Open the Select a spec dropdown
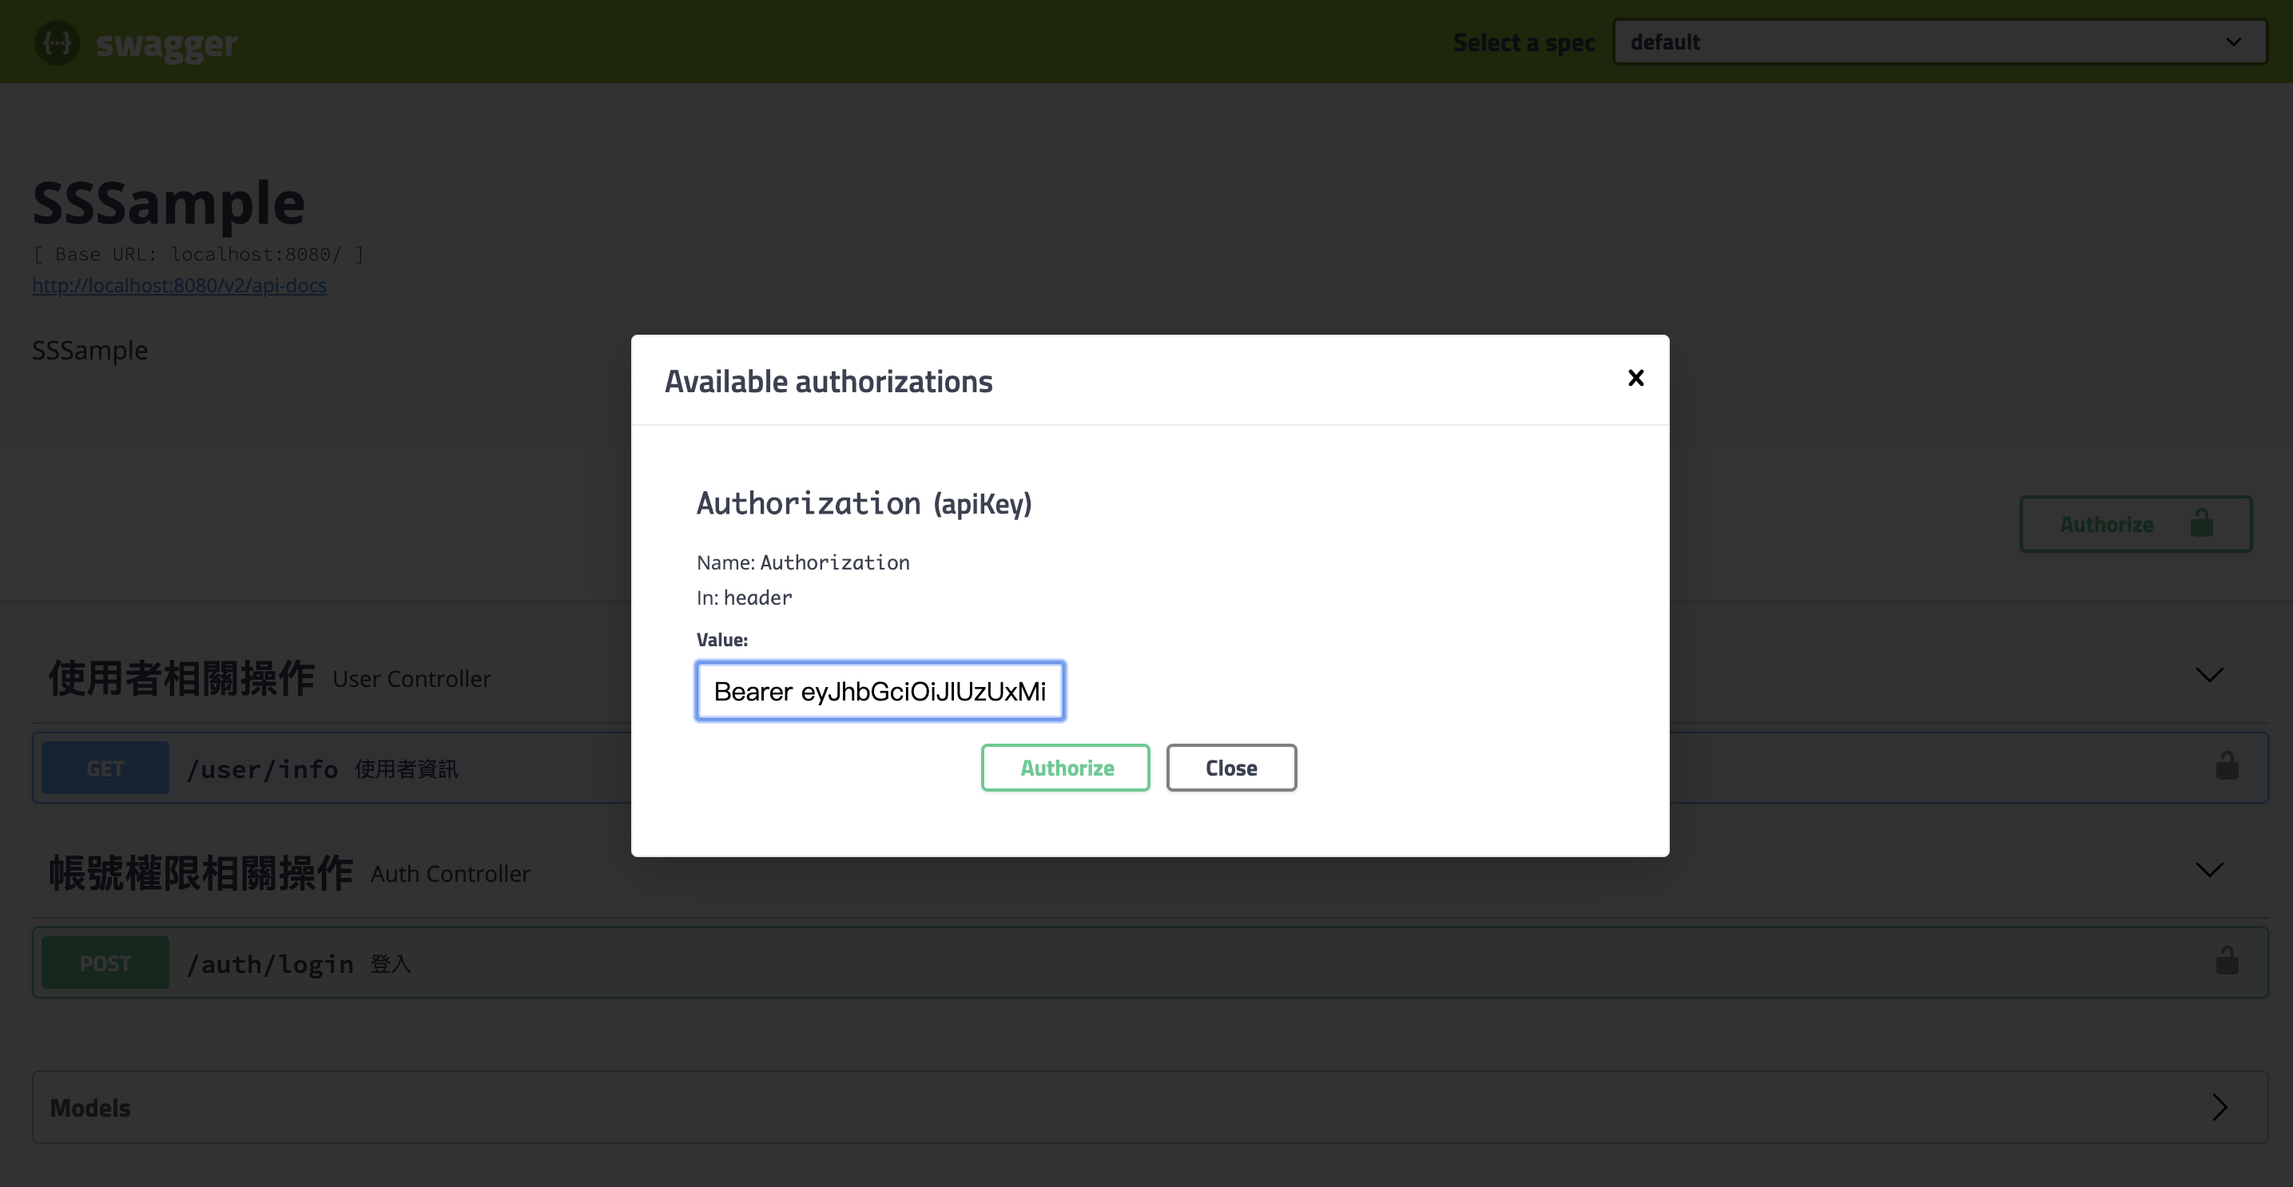2293x1187 pixels. [x=1939, y=42]
